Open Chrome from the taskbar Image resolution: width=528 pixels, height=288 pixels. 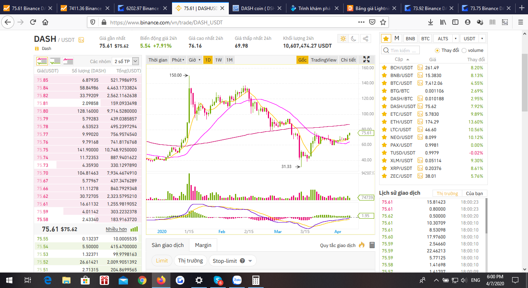(x=142, y=280)
